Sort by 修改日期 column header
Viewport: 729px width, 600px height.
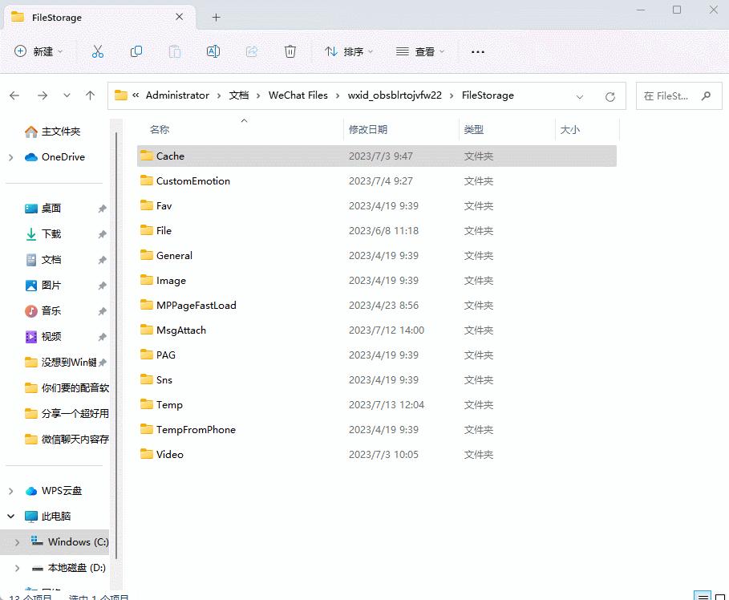[x=368, y=129]
